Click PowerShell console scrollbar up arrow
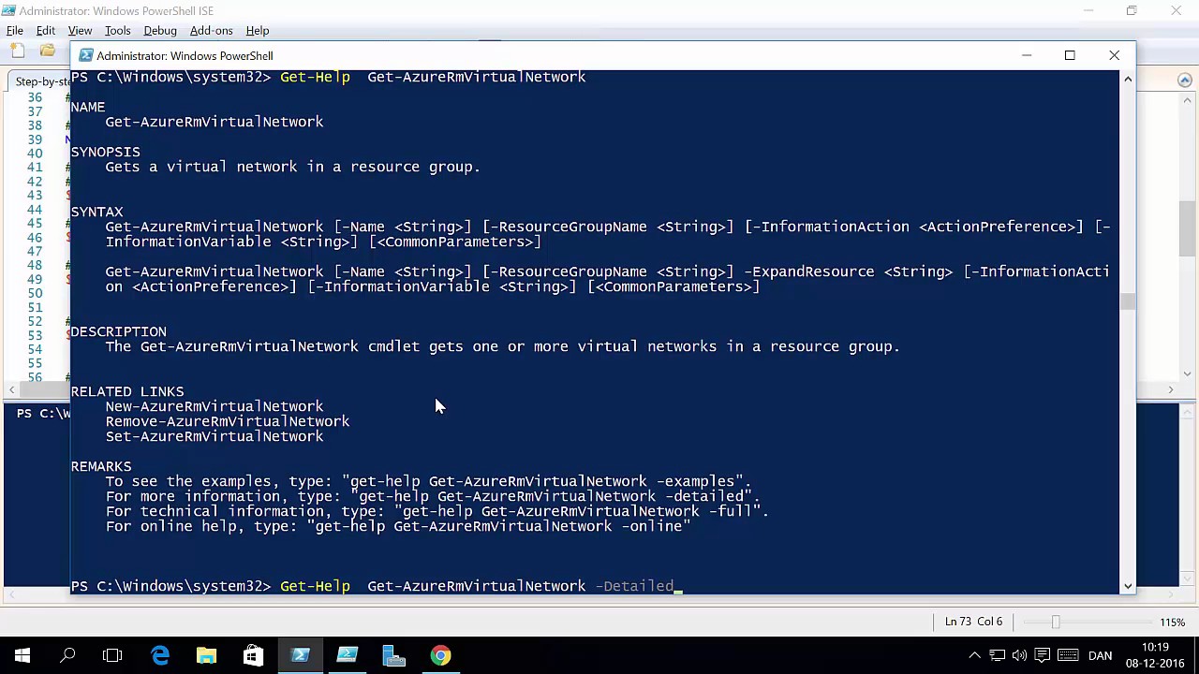Viewport: 1199px width, 674px height. click(1128, 79)
